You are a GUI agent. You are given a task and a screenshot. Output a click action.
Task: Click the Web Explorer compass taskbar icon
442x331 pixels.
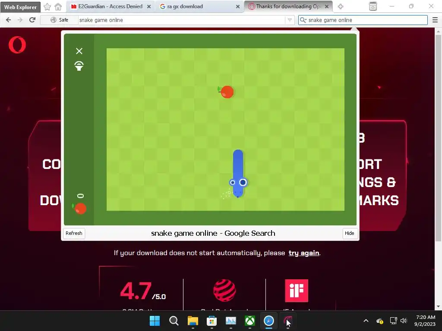269,321
